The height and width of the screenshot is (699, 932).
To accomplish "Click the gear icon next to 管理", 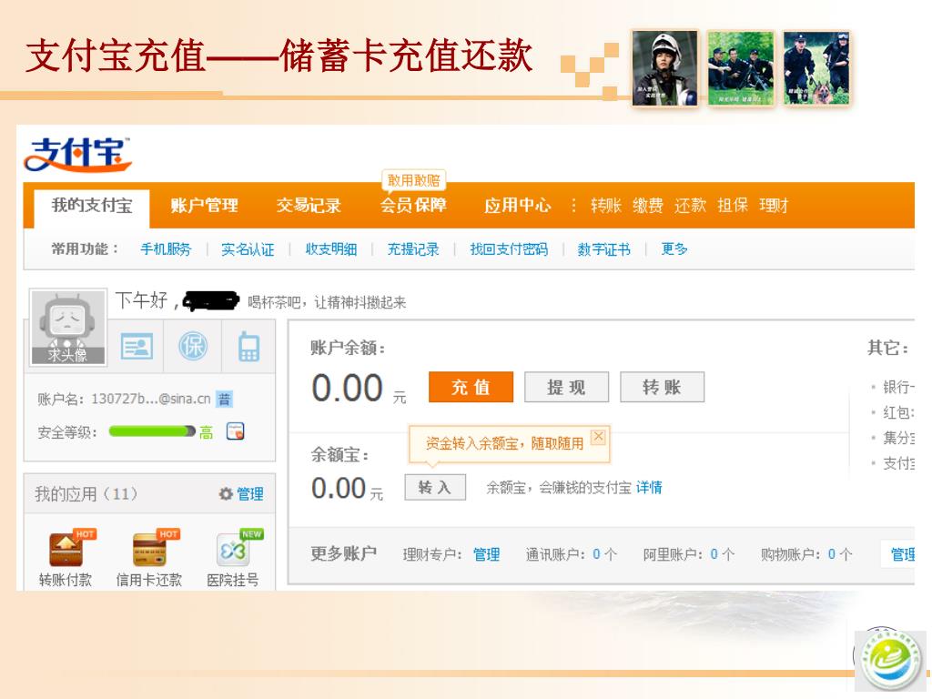I will click(x=226, y=494).
